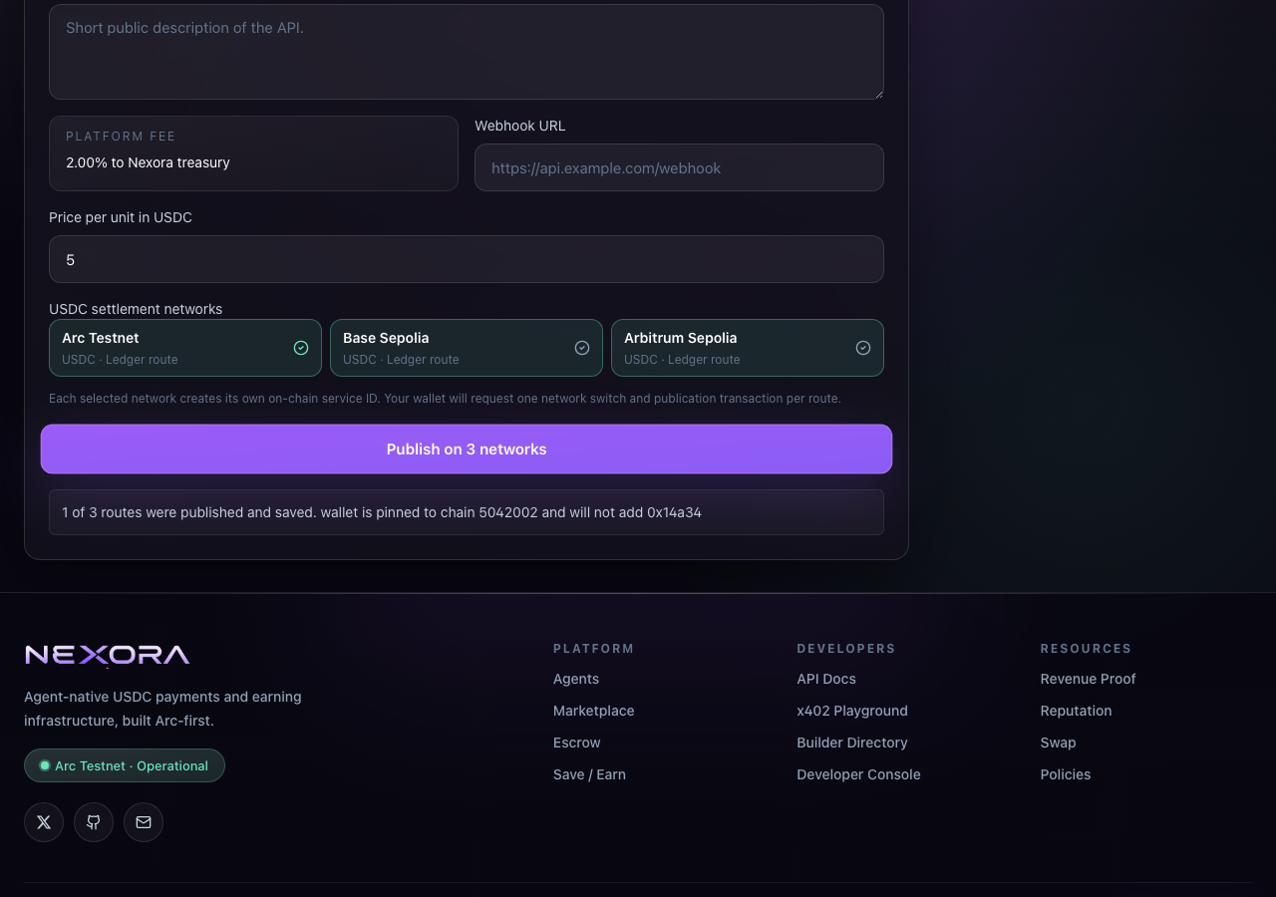Focus the Webhook URL input field
This screenshot has width=1276, height=897.
[x=679, y=167]
